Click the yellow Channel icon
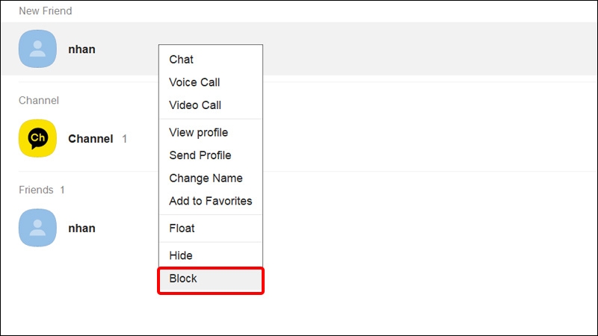Screen dimensions: 598x336 (37, 138)
